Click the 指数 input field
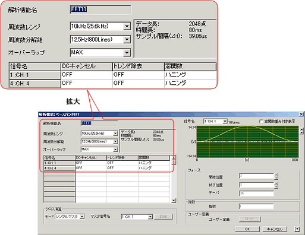Screen dimensions: 305x235 pyautogui.click(x=256, y=207)
